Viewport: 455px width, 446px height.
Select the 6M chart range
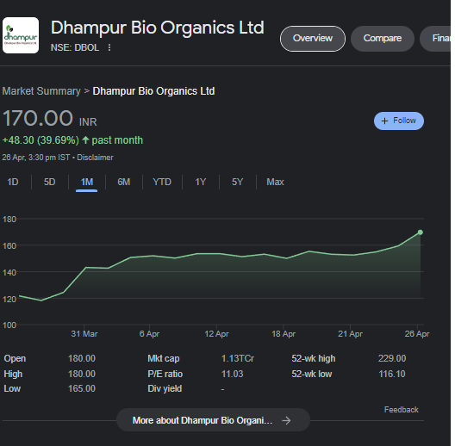click(124, 182)
